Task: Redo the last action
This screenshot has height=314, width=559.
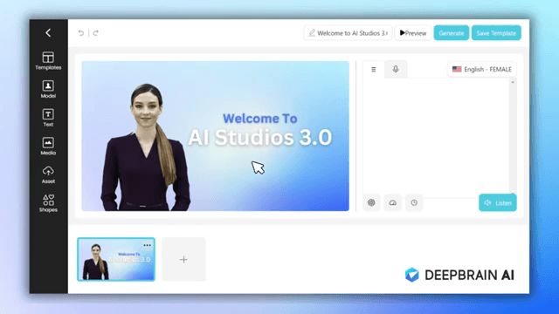Action: click(x=95, y=33)
